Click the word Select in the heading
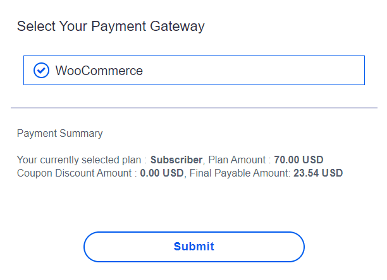Screen dimensions: 387x280 pyautogui.click(x=36, y=26)
